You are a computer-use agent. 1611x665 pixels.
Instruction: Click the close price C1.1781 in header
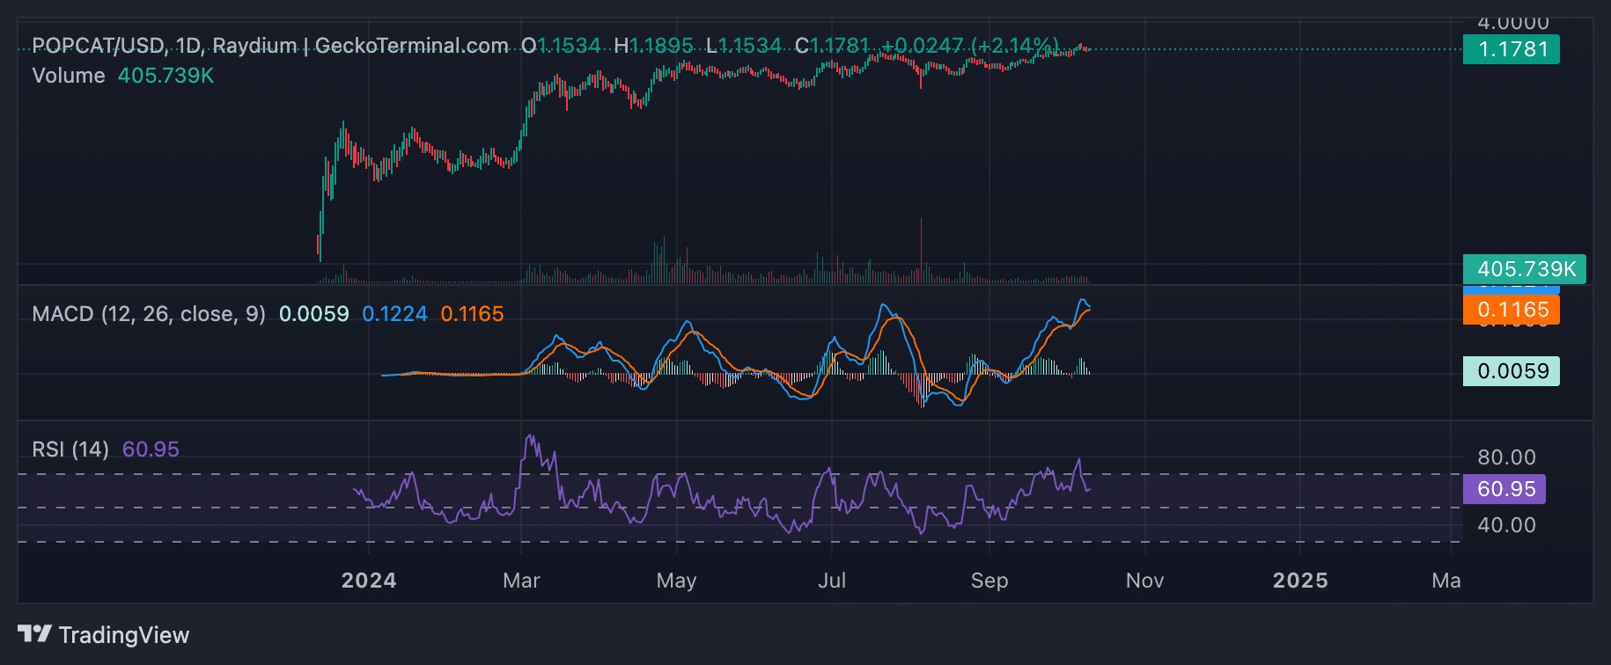coord(832,46)
